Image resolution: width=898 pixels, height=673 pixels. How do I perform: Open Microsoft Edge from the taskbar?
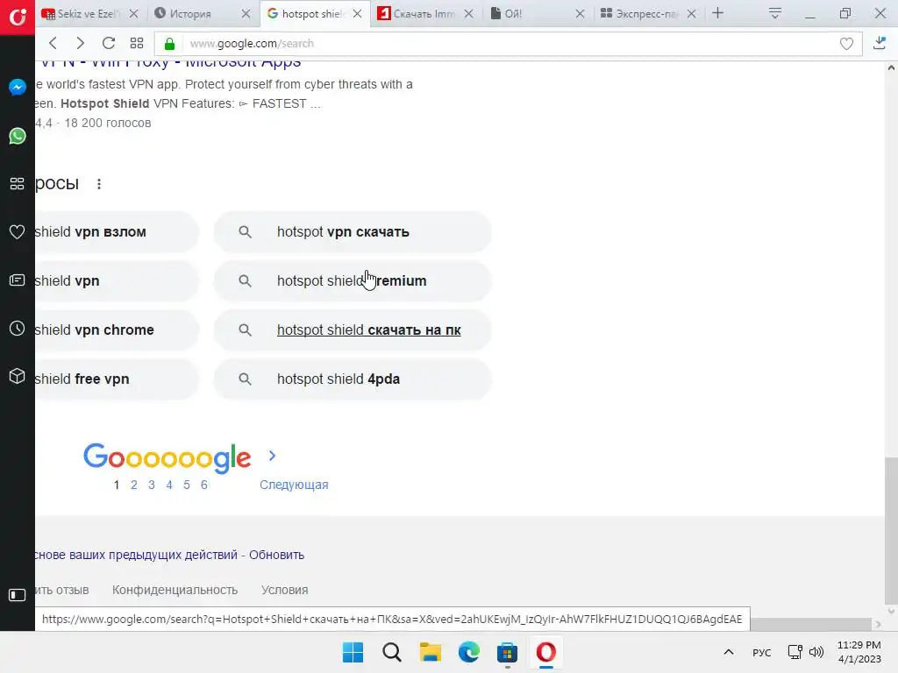tap(469, 652)
